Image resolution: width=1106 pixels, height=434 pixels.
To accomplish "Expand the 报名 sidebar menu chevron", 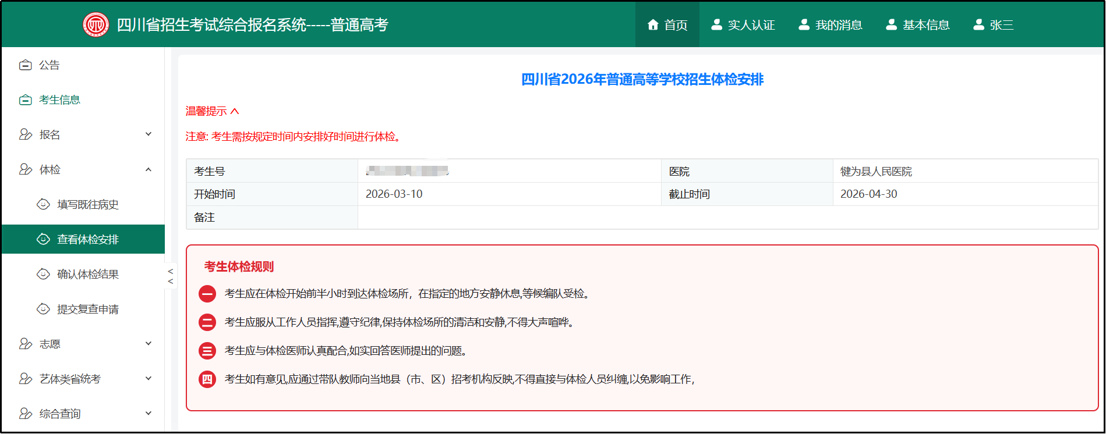I will pyautogui.click(x=149, y=134).
